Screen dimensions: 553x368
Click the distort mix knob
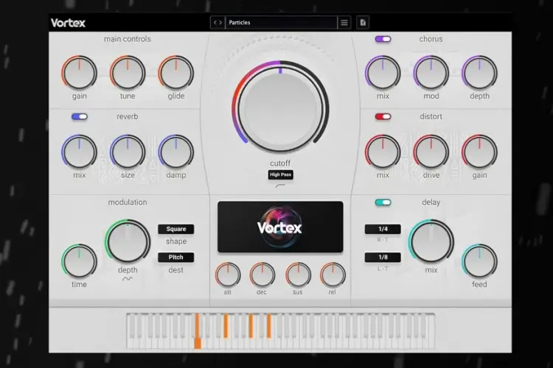[383, 152]
